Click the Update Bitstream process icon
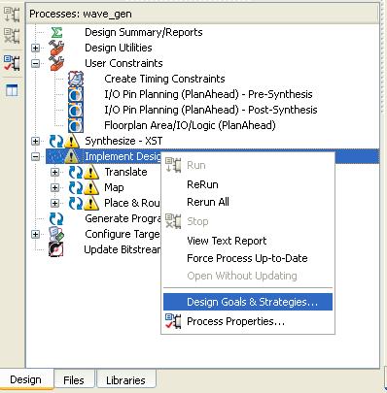The height and width of the screenshot is (393, 387). [x=56, y=249]
